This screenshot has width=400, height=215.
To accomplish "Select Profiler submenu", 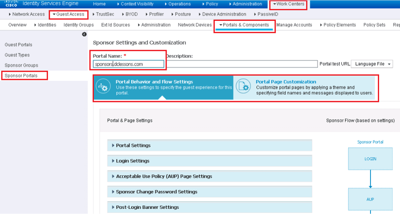I will (x=154, y=14).
